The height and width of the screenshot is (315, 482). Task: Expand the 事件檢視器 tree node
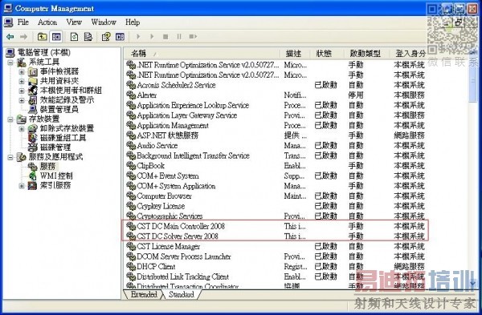pyautogui.click(x=22, y=72)
